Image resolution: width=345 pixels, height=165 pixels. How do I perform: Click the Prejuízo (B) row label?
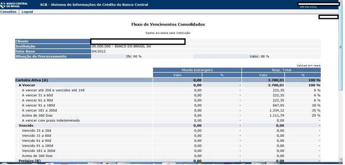point(29,161)
